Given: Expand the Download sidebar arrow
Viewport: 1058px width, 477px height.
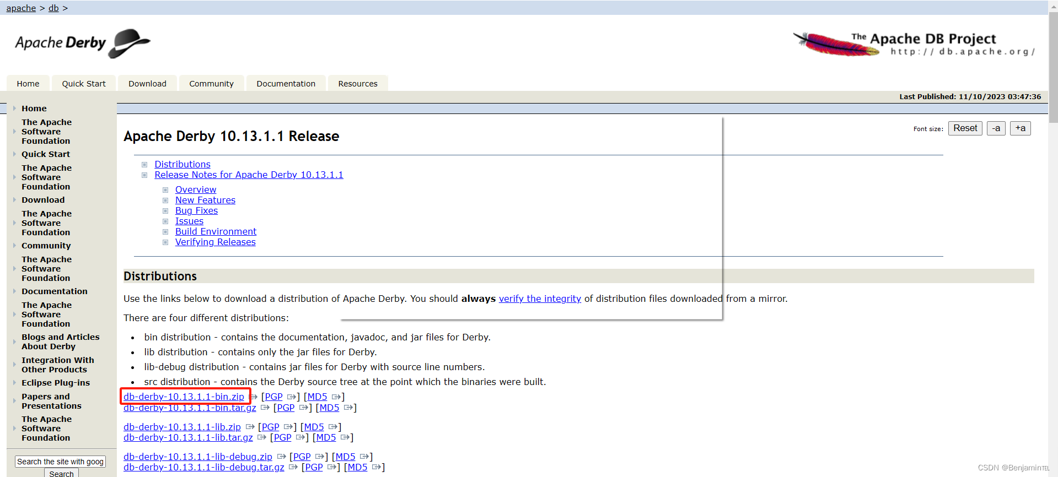Looking at the screenshot, I should point(14,200).
